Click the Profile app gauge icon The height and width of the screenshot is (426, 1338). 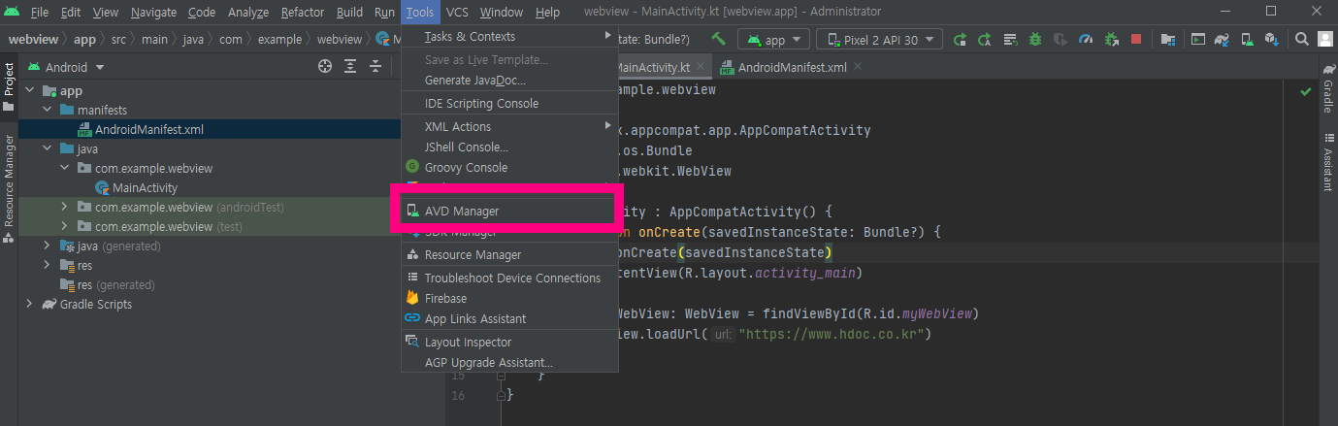pos(1086,40)
